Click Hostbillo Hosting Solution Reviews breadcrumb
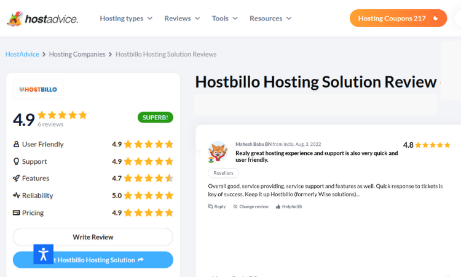The width and height of the screenshot is (461, 277). pos(166,54)
